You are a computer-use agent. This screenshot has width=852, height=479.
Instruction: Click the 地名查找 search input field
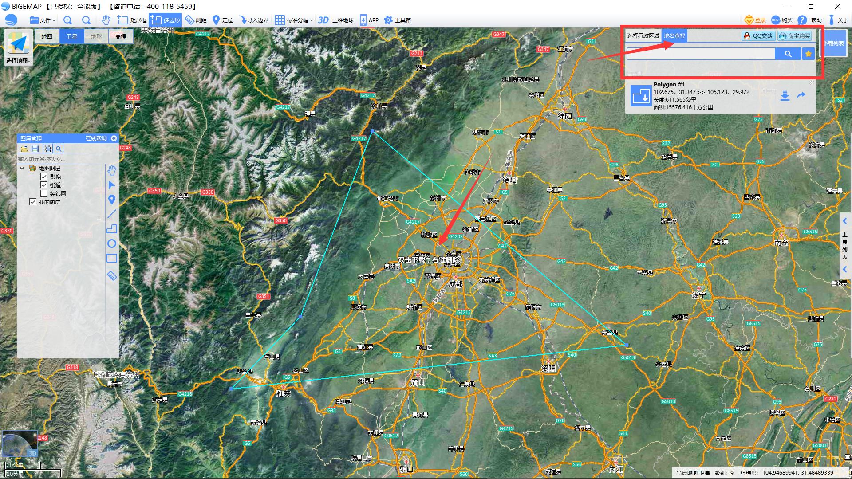701,54
